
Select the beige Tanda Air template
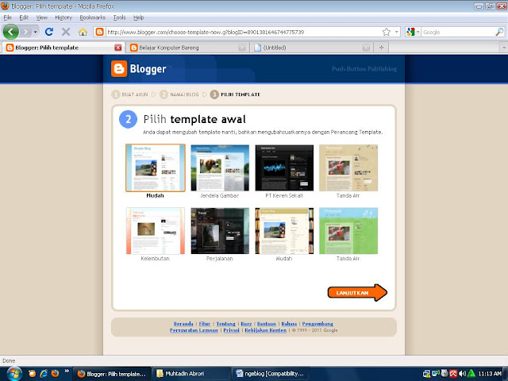(x=348, y=167)
